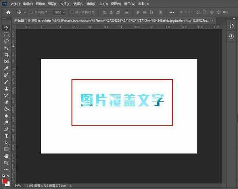238x189 pixels.
Task: Open the History panel icon
Action: (231, 36)
